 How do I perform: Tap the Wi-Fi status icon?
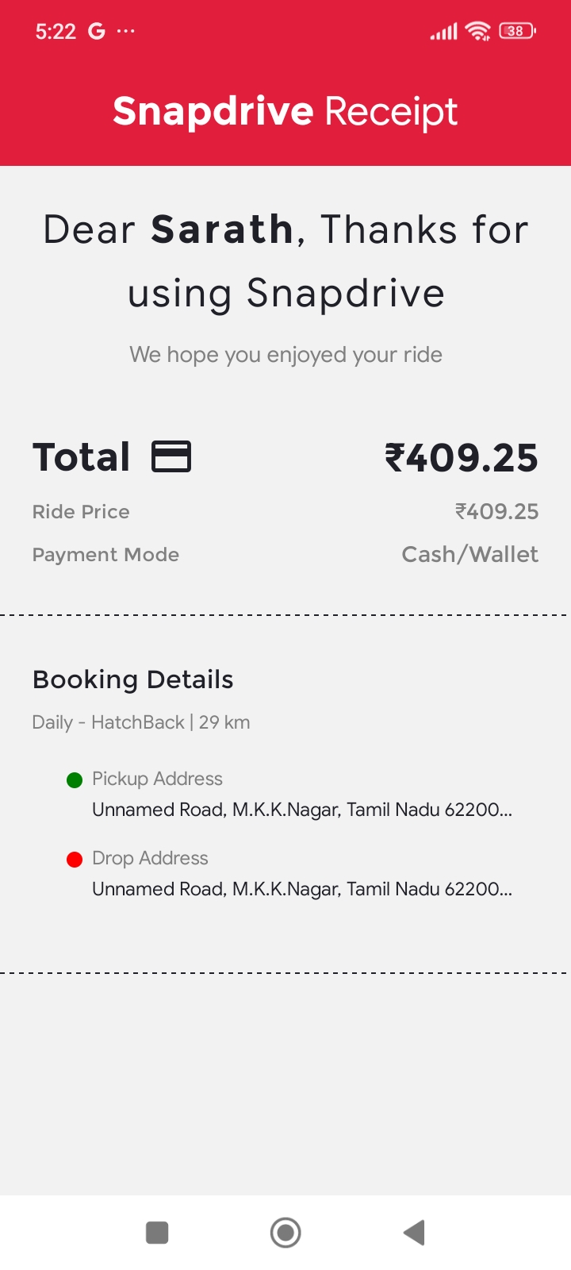[478, 31]
